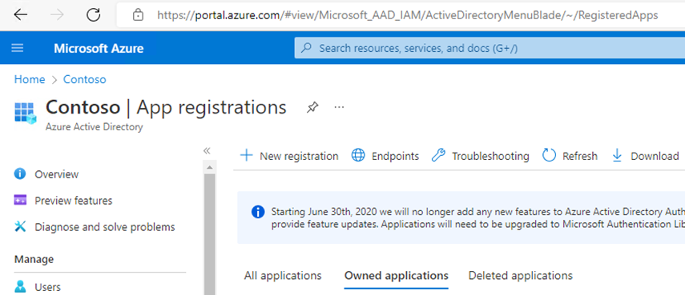
Task: Focus the Search resources, services, and docs box
Action: click(x=490, y=48)
